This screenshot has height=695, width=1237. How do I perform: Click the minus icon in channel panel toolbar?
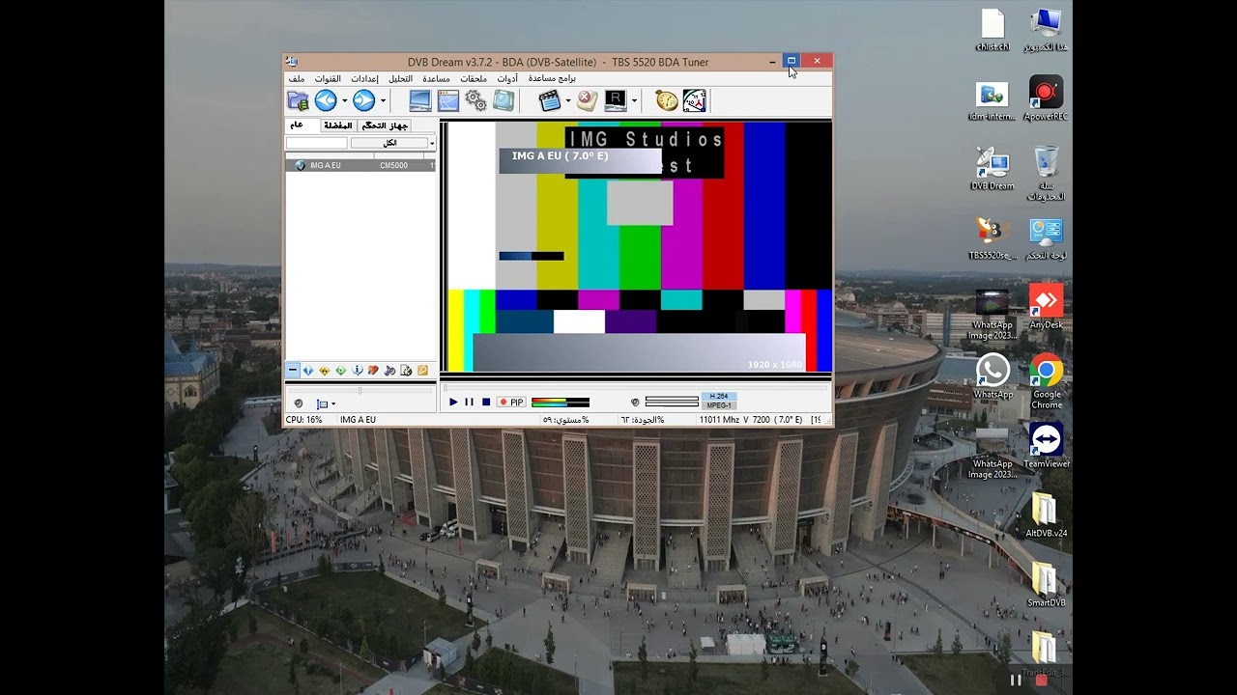(x=293, y=370)
